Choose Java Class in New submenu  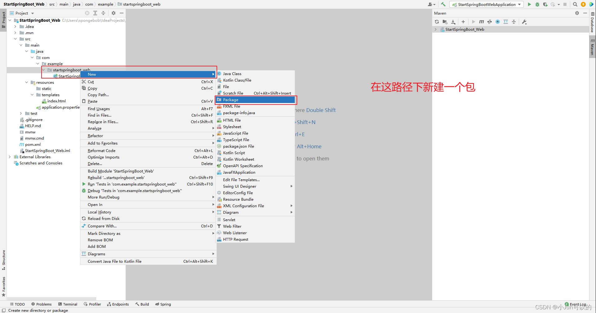pos(255,74)
